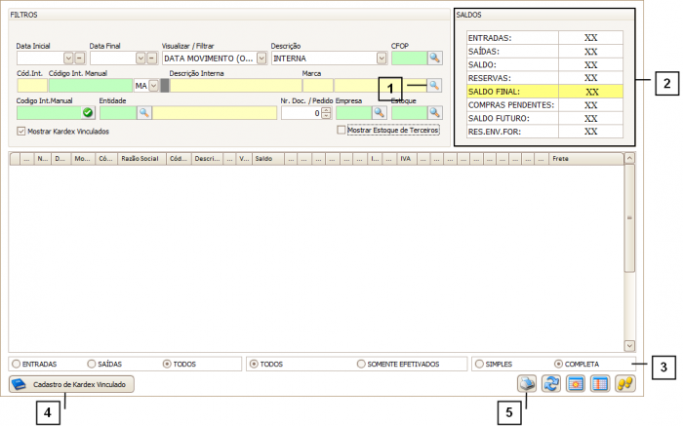Click the Marca row search magnifier icon
The image size is (683, 426).
pos(435,86)
